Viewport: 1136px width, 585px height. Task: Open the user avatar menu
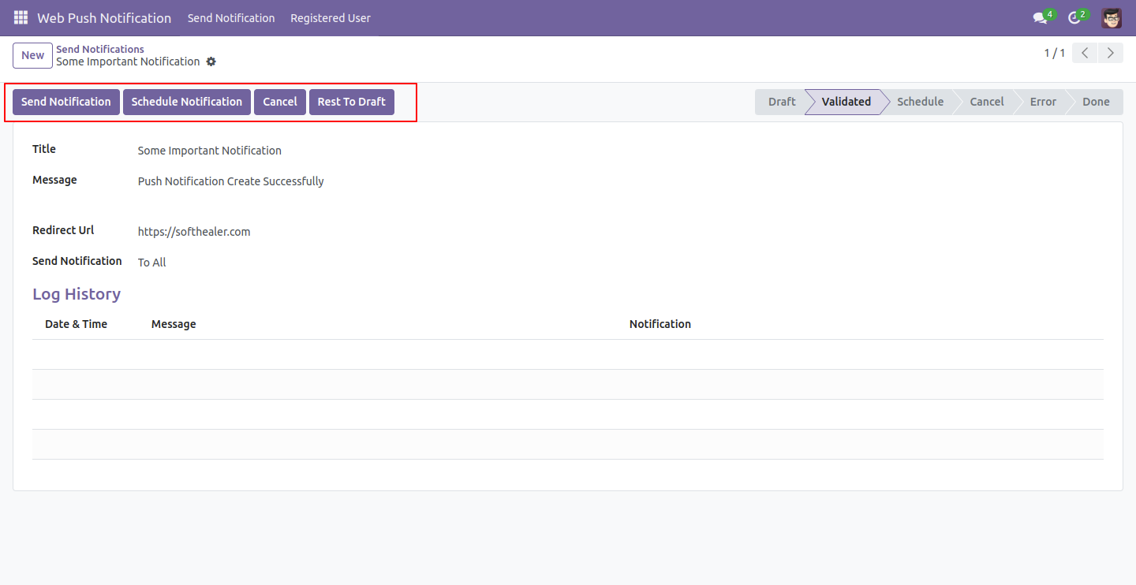tap(1112, 17)
